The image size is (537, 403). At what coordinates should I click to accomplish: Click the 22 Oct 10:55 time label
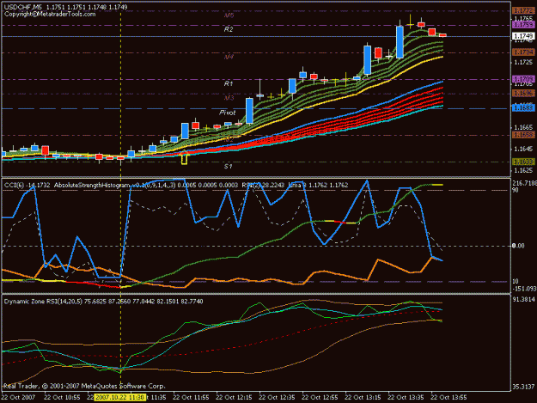62,398
